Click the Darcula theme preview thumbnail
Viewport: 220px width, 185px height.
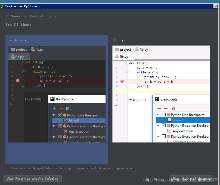57,94
